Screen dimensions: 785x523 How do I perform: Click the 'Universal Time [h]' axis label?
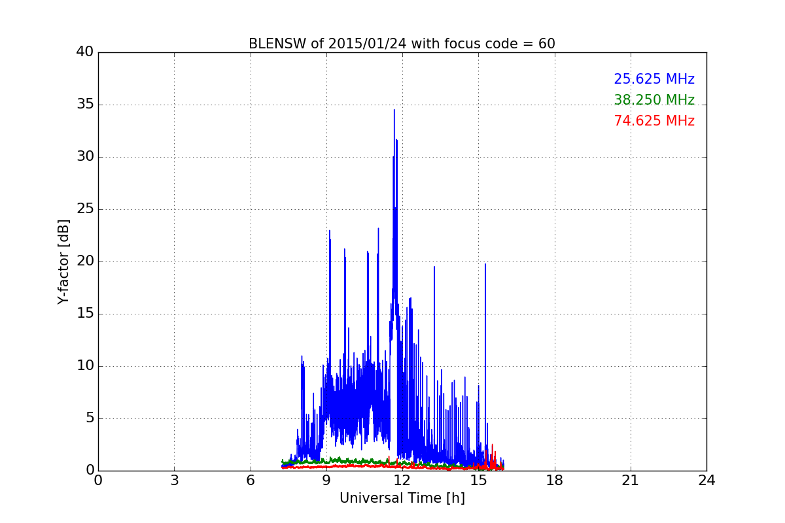click(x=402, y=498)
